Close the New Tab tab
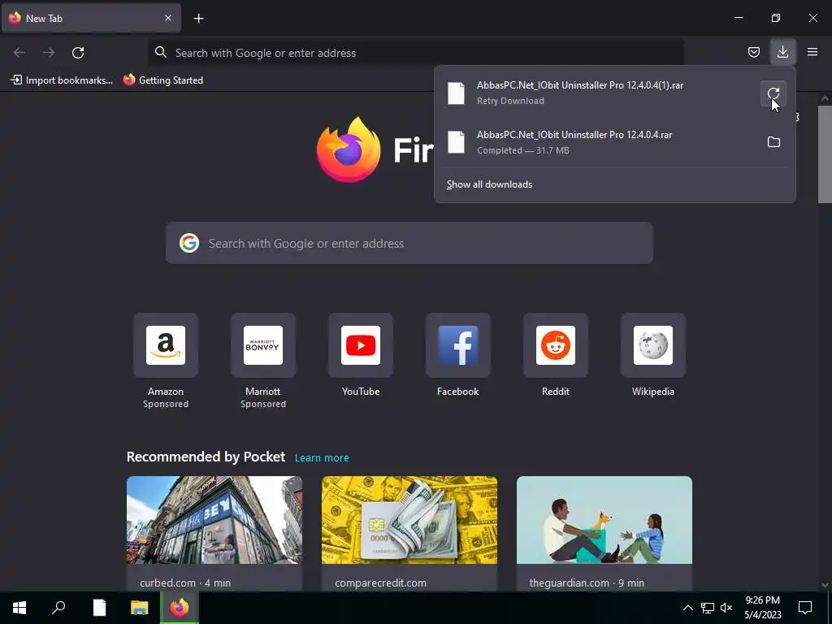 pos(167,18)
